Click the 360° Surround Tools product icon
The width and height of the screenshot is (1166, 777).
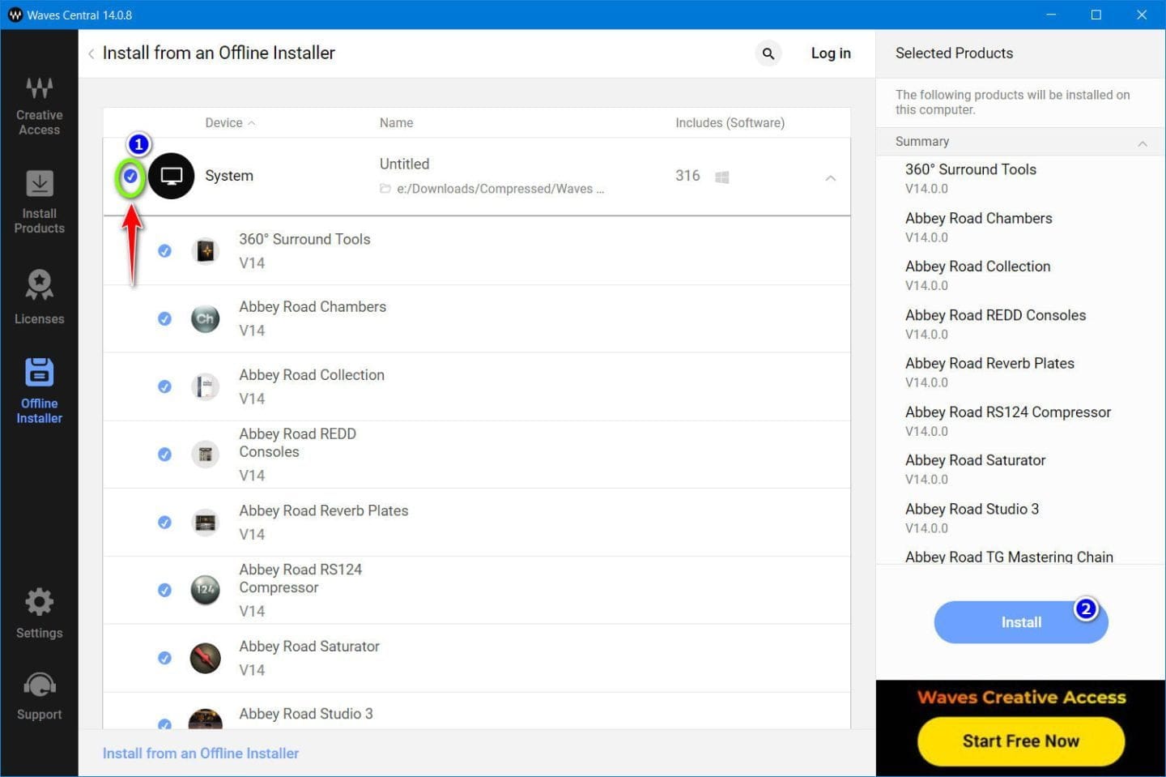pos(206,251)
